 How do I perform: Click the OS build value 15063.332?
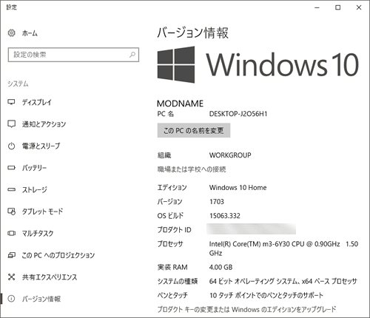coord(225,216)
